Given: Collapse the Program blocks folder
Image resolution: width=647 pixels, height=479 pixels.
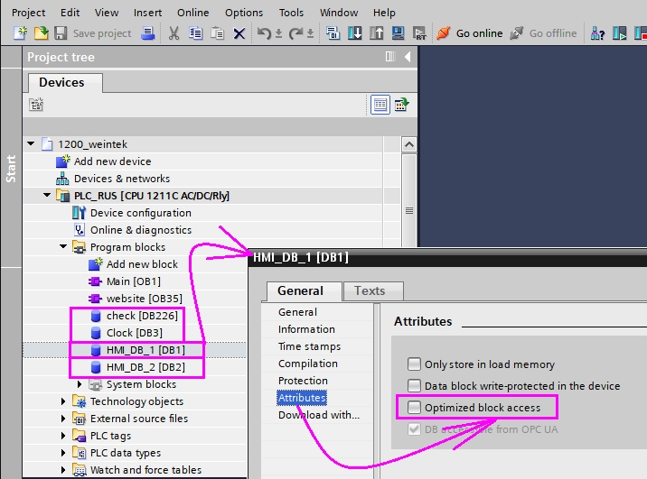Looking at the screenshot, I should pos(63,246).
